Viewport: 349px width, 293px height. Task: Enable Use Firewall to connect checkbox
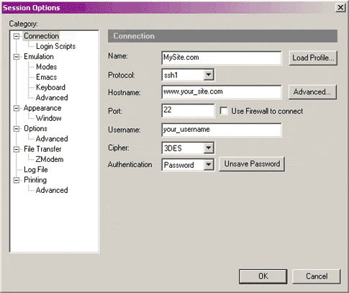pos(224,111)
